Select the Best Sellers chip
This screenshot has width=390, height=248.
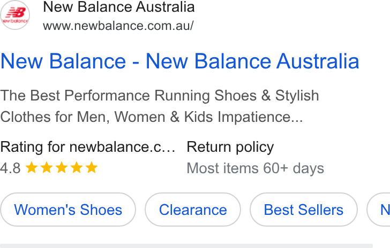[x=303, y=210]
